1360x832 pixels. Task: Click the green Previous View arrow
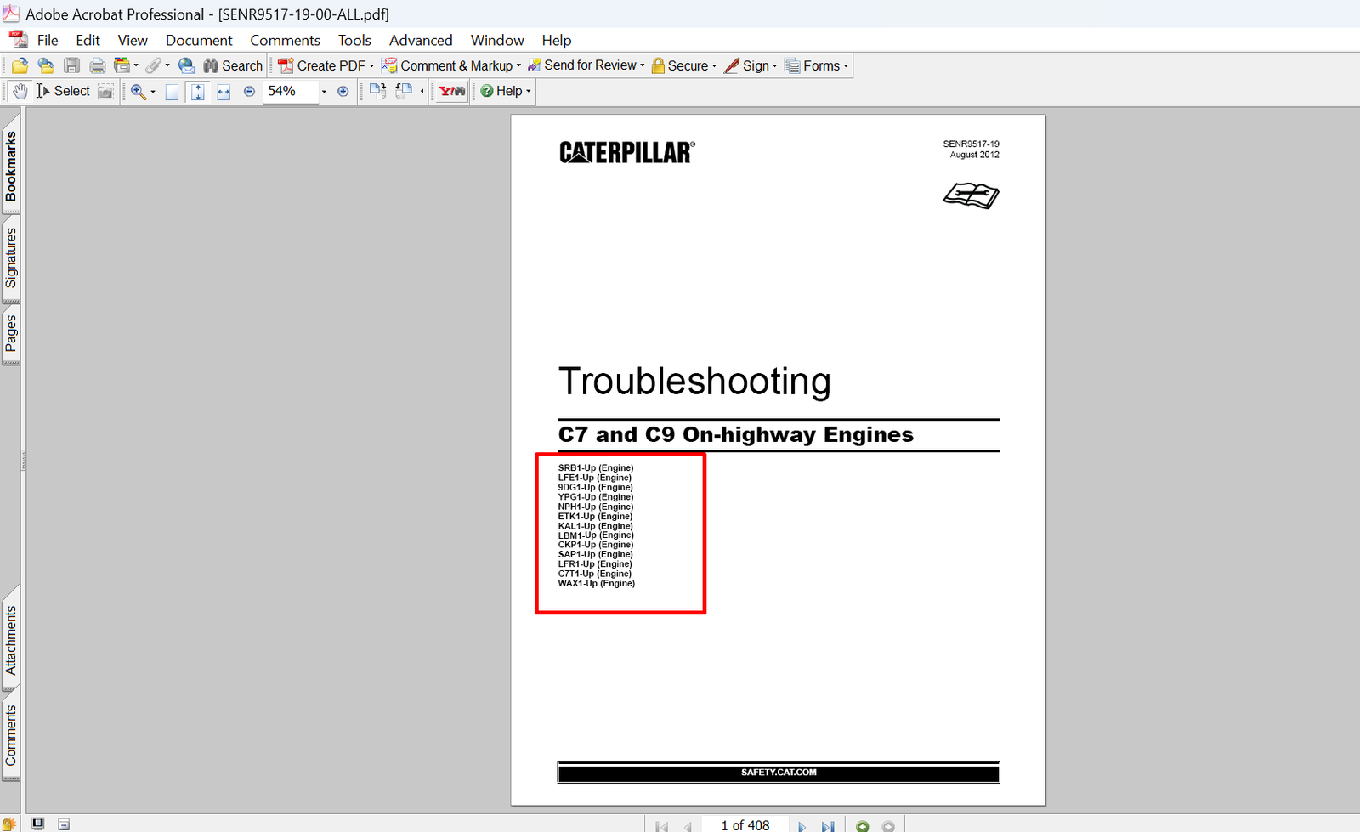[863, 826]
